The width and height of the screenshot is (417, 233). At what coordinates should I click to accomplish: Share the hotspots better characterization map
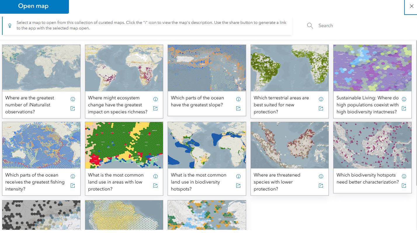pyautogui.click(x=404, y=186)
